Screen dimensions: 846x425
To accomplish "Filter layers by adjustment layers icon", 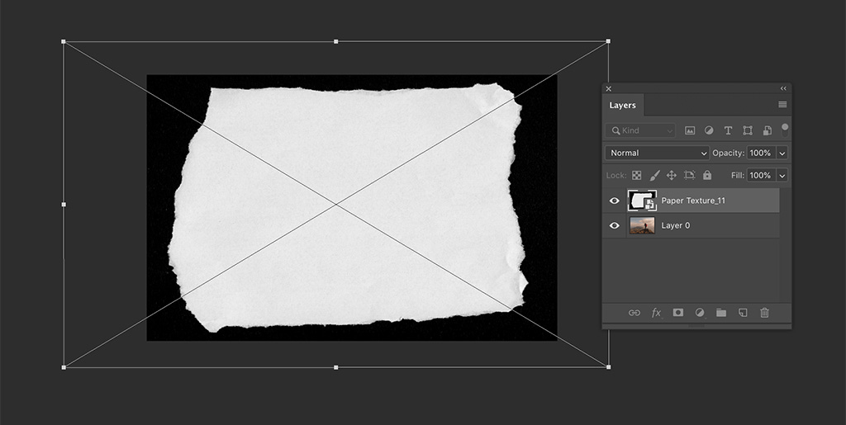I will (709, 130).
